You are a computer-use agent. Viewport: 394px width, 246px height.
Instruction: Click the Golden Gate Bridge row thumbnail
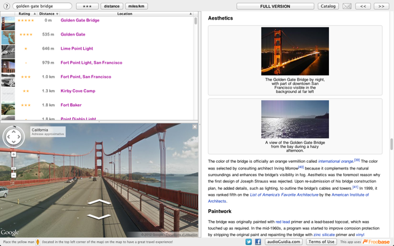pyautogui.click(x=8, y=23)
